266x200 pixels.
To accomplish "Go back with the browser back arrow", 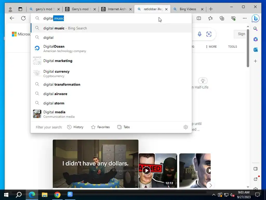I will click(x=12, y=18).
